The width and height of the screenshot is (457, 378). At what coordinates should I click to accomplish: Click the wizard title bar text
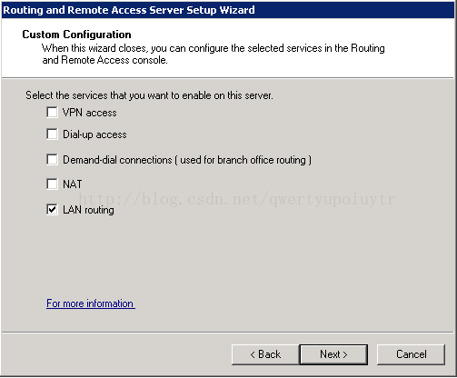pyautogui.click(x=129, y=10)
